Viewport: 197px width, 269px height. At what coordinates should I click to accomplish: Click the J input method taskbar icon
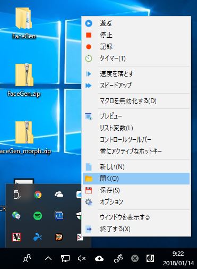pyautogui.click(x=150, y=258)
